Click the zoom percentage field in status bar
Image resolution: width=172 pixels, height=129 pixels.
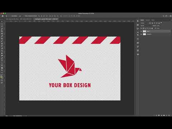7,116
